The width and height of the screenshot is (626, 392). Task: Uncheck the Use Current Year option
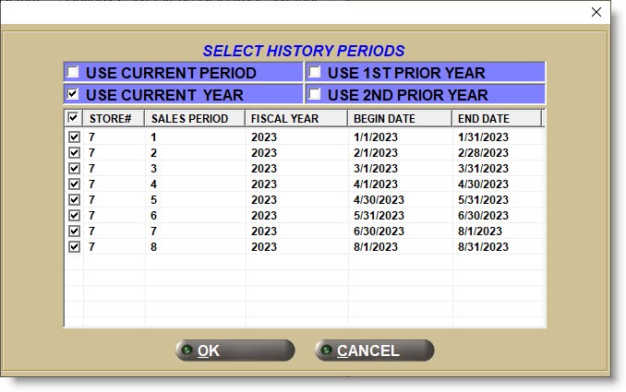coord(73,94)
